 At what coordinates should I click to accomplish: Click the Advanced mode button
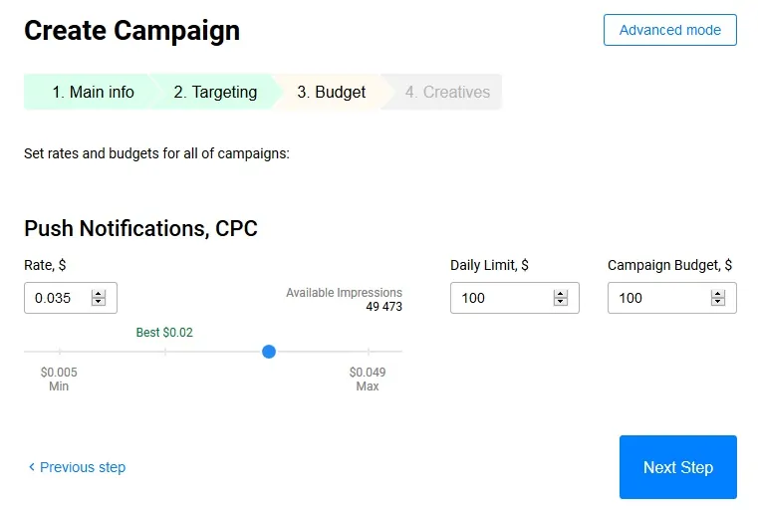[x=669, y=30]
